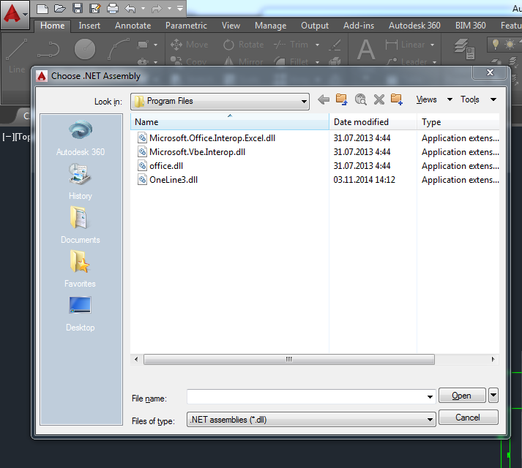Click the Create New Folder icon
This screenshot has width=522, height=468.
click(397, 99)
